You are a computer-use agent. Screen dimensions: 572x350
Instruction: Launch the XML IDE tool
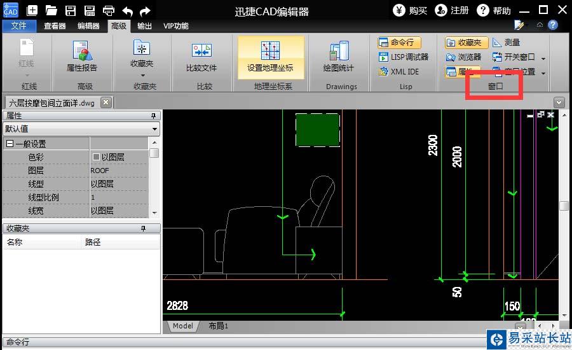(398, 72)
